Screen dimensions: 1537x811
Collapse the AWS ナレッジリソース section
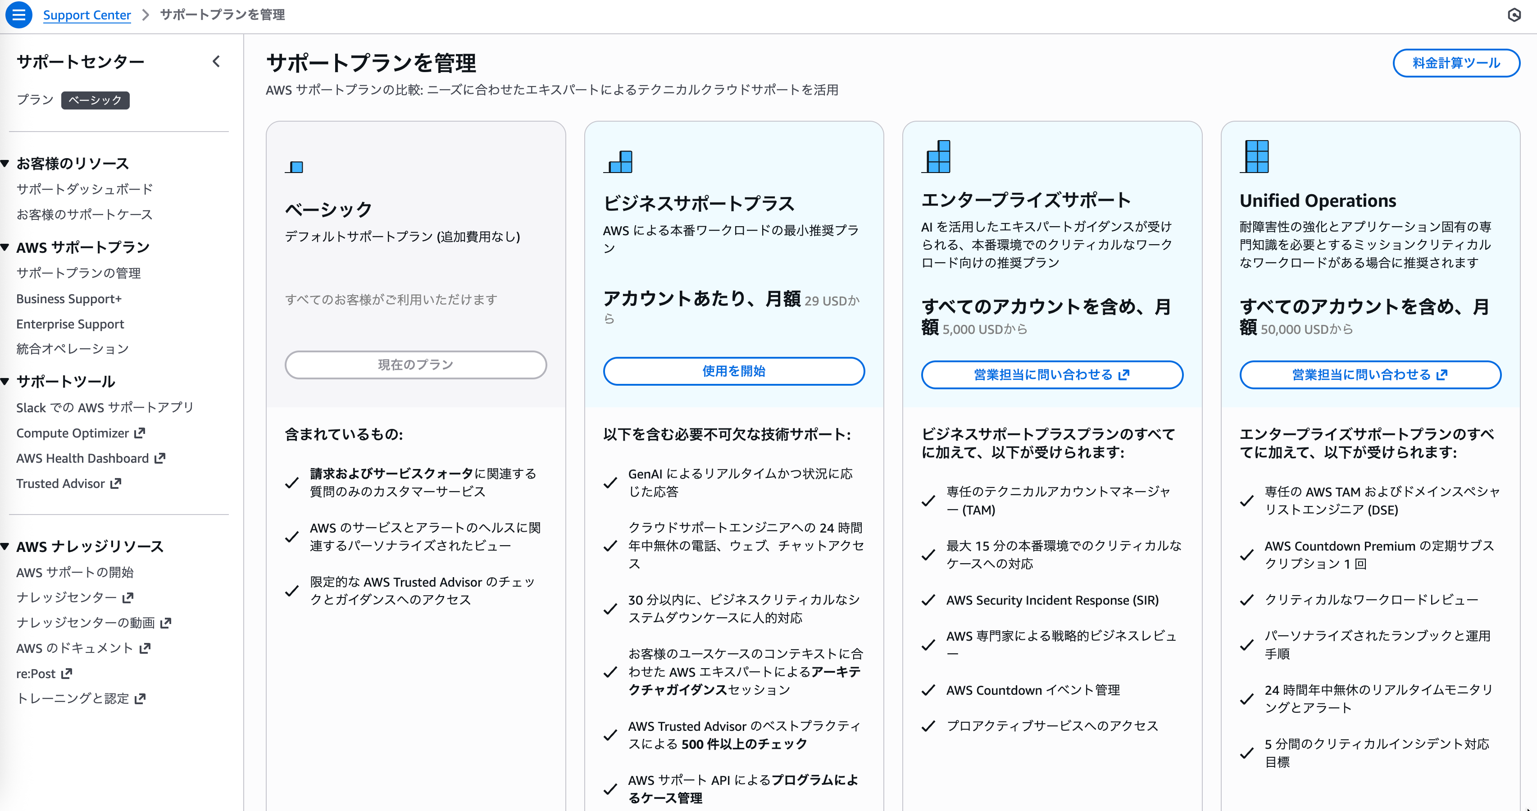pos(5,546)
